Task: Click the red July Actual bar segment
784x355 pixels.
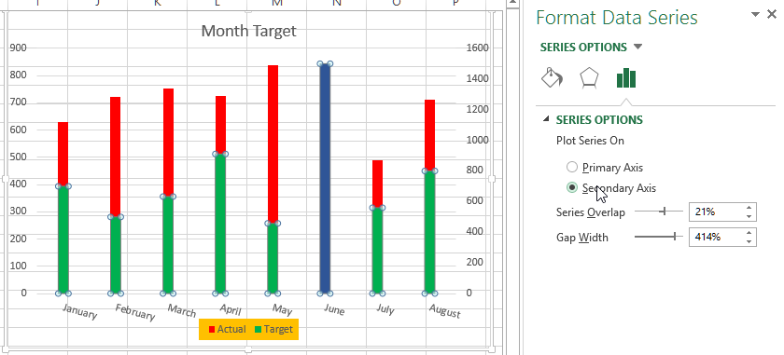Action: 377,184
